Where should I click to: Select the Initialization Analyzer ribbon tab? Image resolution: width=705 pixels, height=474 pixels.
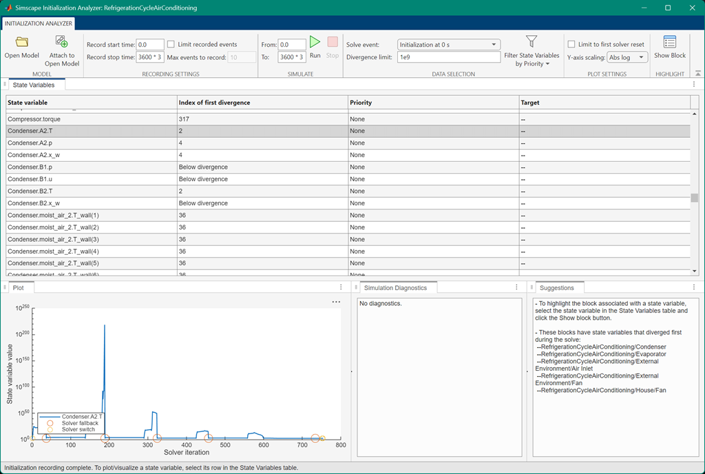(38, 23)
